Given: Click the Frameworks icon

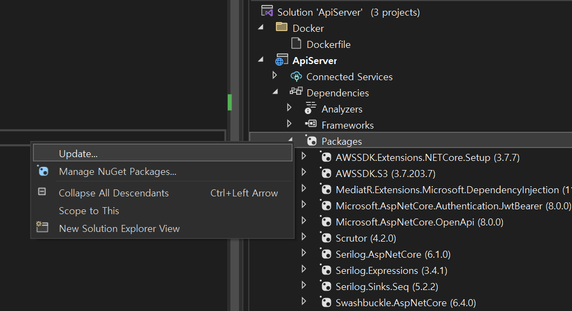Looking at the screenshot, I should point(311,124).
